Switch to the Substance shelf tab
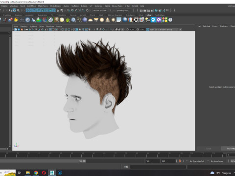The width and height of the screenshot is (235, 176). (x=130, y=15)
